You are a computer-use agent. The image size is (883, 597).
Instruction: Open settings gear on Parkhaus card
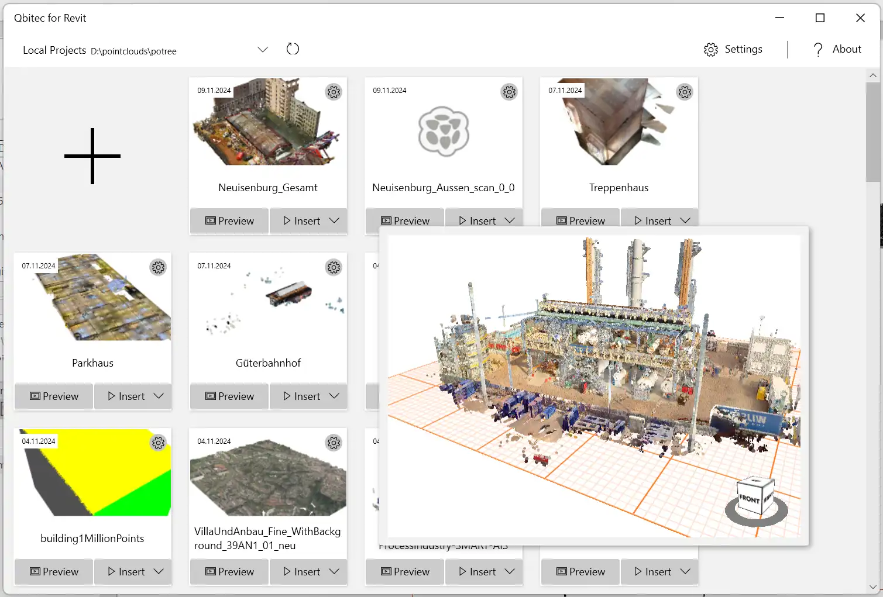(x=158, y=267)
